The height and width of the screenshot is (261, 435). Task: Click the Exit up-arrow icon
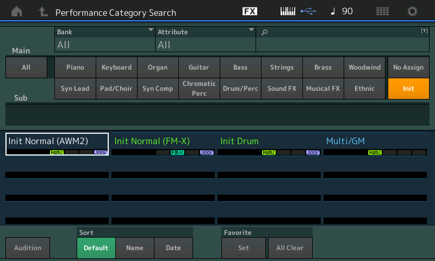[x=43, y=11]
